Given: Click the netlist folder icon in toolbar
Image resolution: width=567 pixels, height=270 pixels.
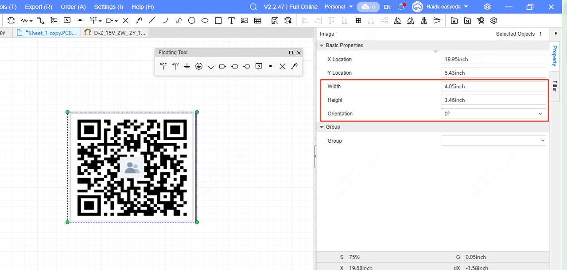Looking at the screenshot, I should coord(467,20).
